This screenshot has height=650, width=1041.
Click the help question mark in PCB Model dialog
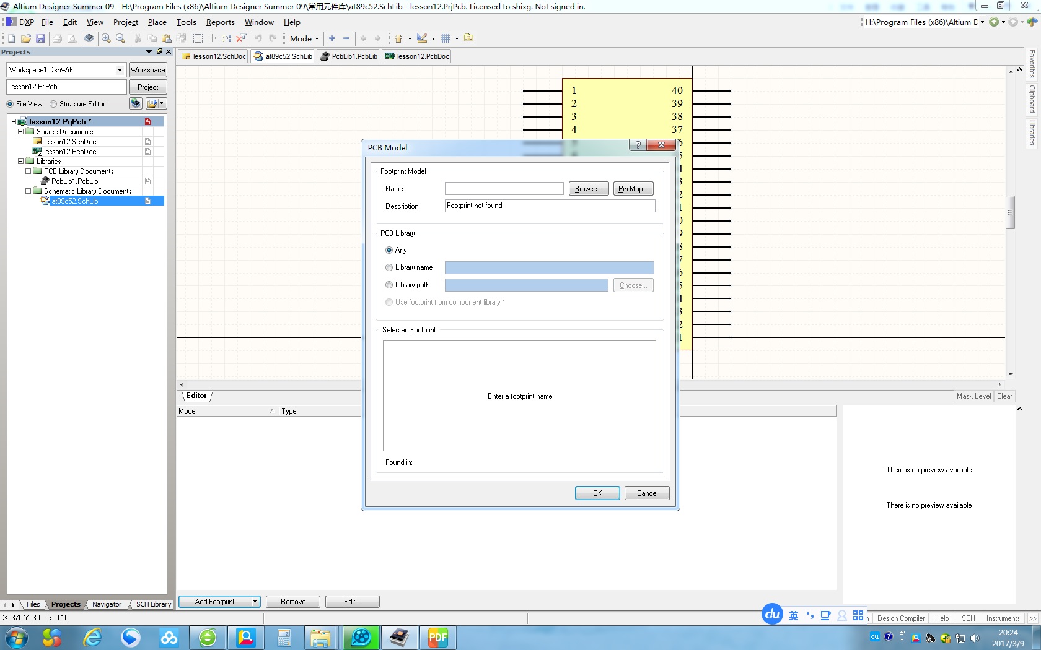pyautogui.click(x=638, y=145)
